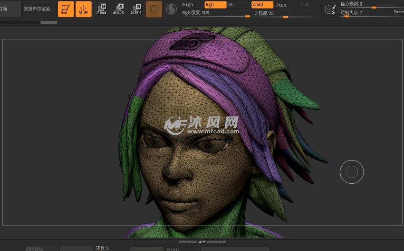404x251 pixels.
Task: Open the 灯箱 Lightbox button
Action: coord(10,9)
